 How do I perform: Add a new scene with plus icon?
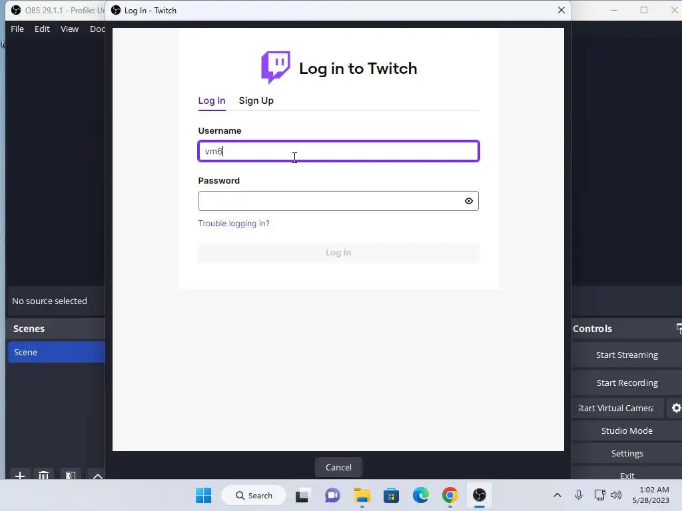tap(19, 475)
